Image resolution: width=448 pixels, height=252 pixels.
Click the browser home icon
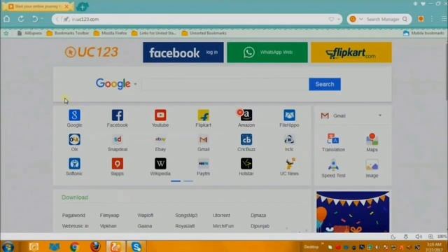tap(6, 19)
